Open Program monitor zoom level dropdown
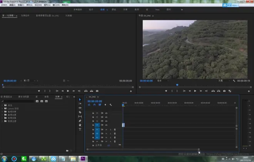Screen dimensions: 254x162 (x=163, y=81)
